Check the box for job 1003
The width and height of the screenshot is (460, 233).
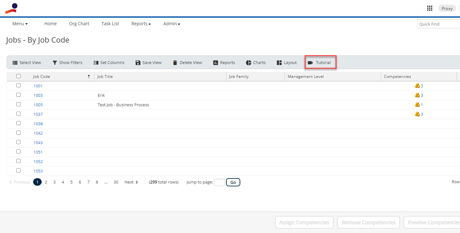click(x=18, y=95)
